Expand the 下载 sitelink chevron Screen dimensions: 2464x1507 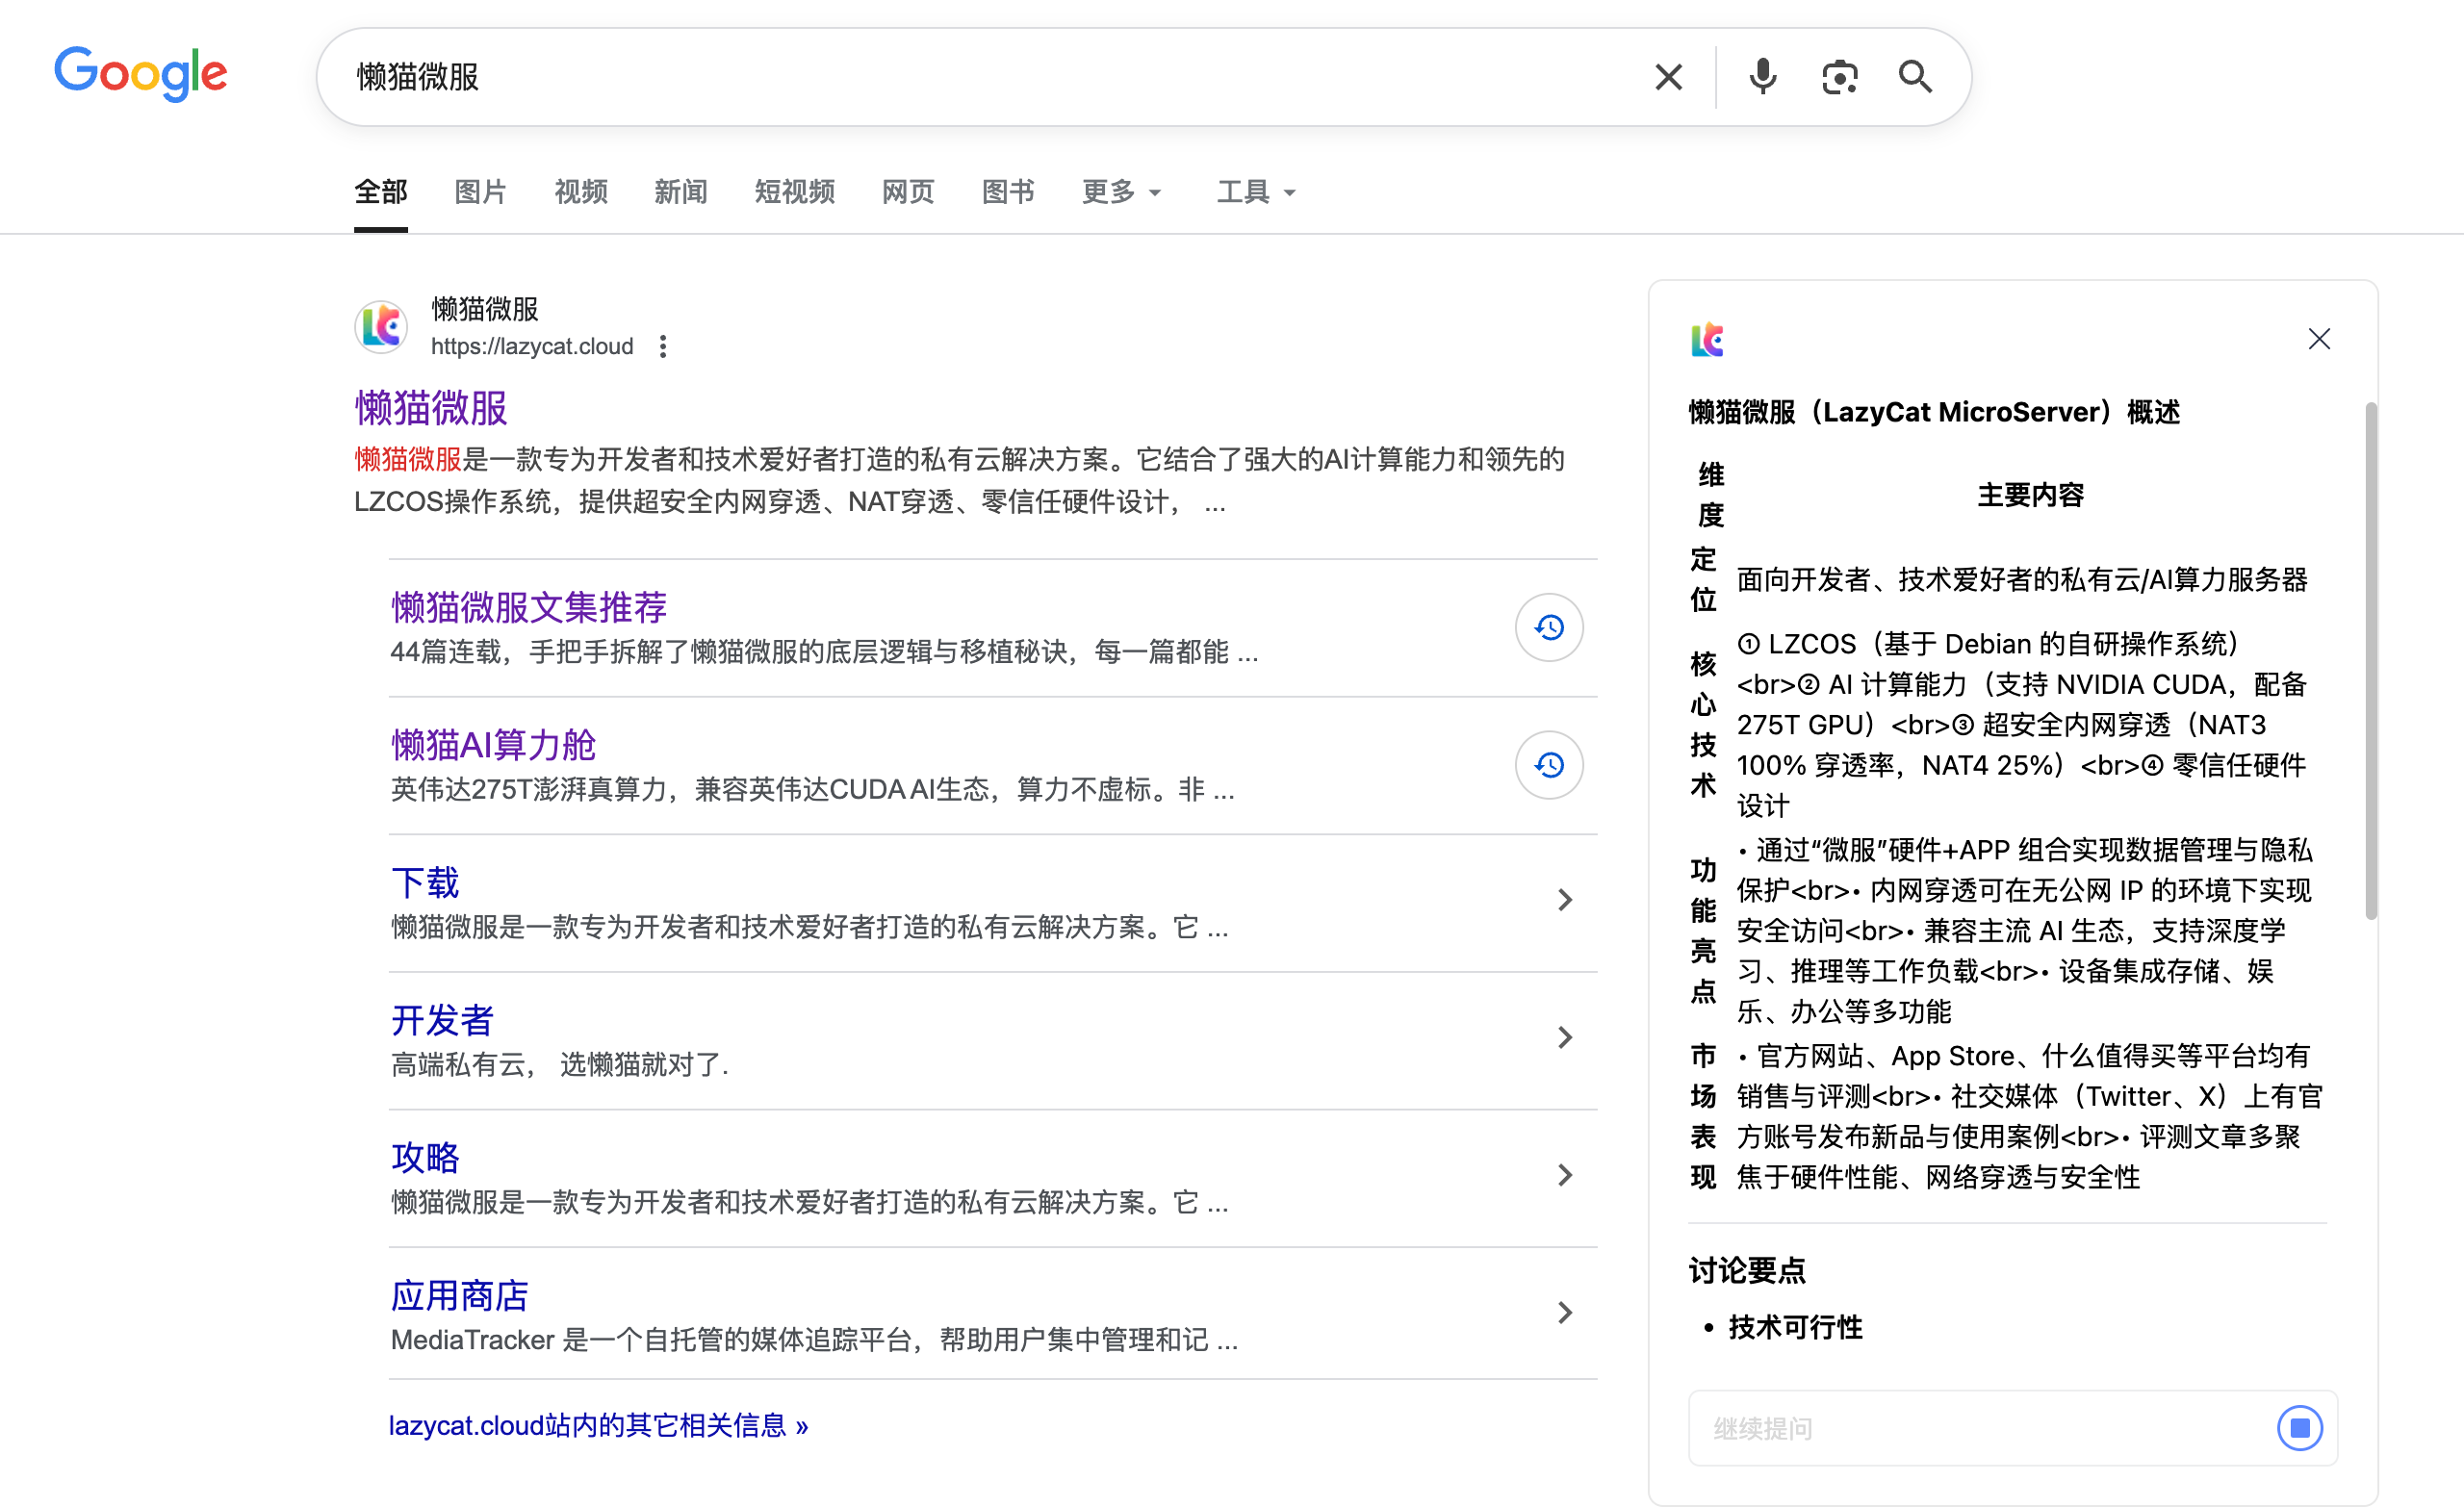(x=1564, y=900)
